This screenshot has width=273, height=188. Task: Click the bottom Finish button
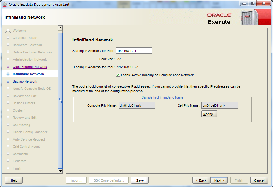click(x=239, y=180)
